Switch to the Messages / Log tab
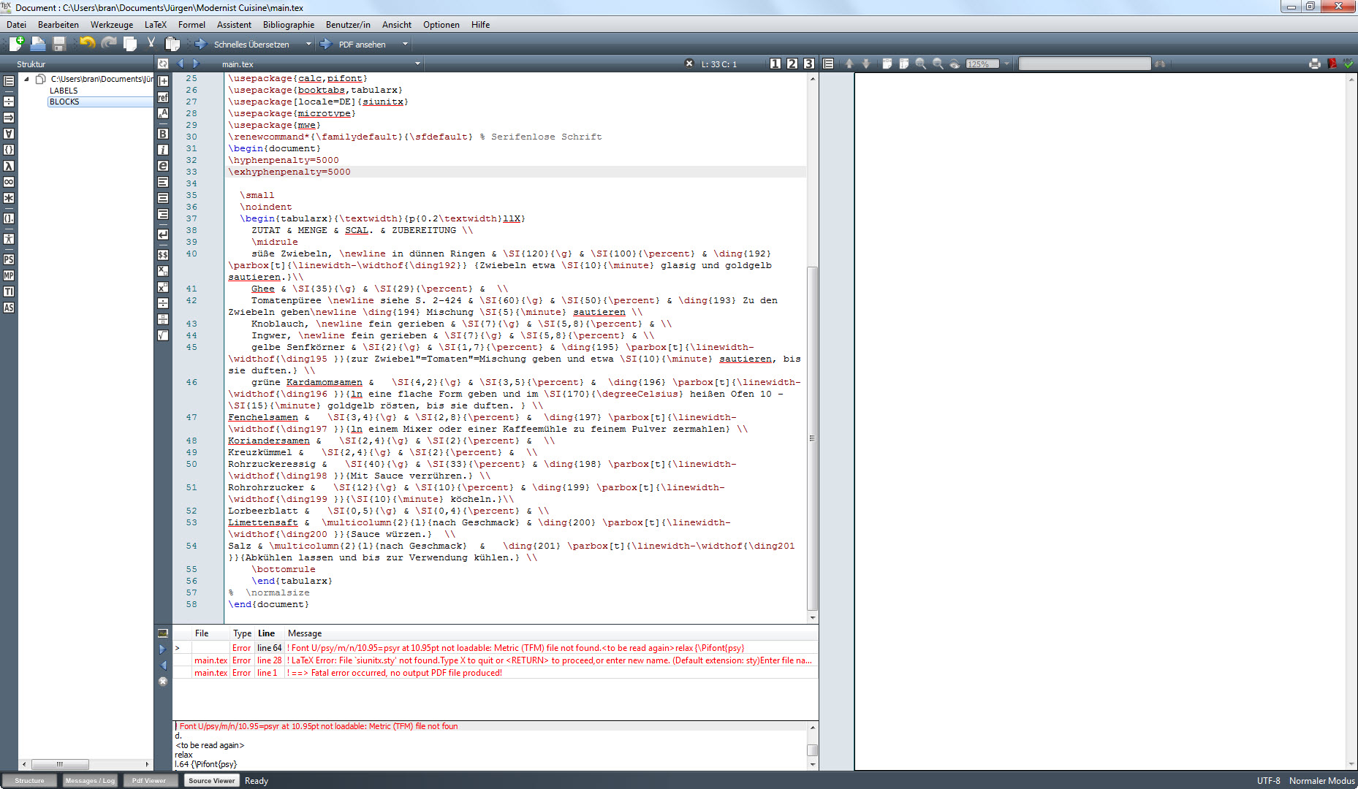1358x789 pixels. pyautogui.click(x=90, y=780)
